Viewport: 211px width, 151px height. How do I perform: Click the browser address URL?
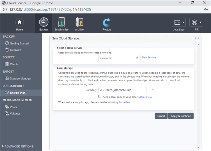pos(50,9)
